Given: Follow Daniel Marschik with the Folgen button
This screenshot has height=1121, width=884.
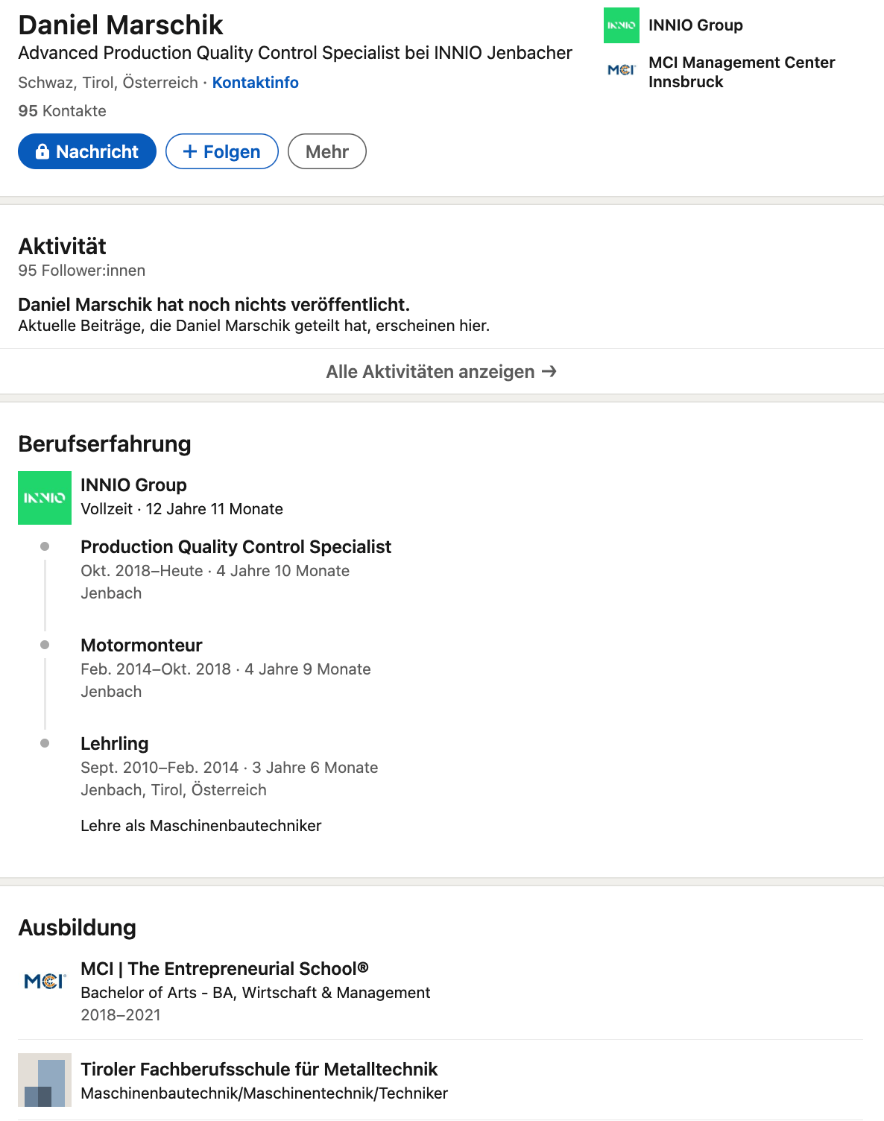Looking at the screenshot, I should [x=222, y=151].
